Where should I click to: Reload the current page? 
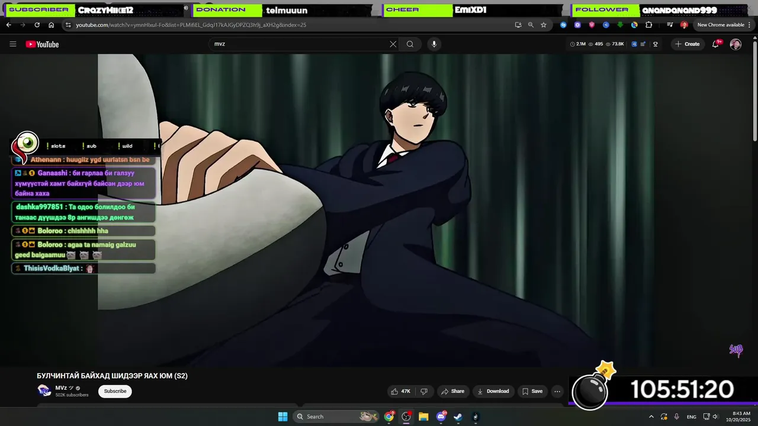coord(37,25)
